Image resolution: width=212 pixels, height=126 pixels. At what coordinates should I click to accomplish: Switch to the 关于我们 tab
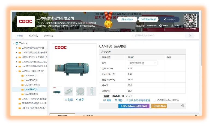[x=48, y=36]
